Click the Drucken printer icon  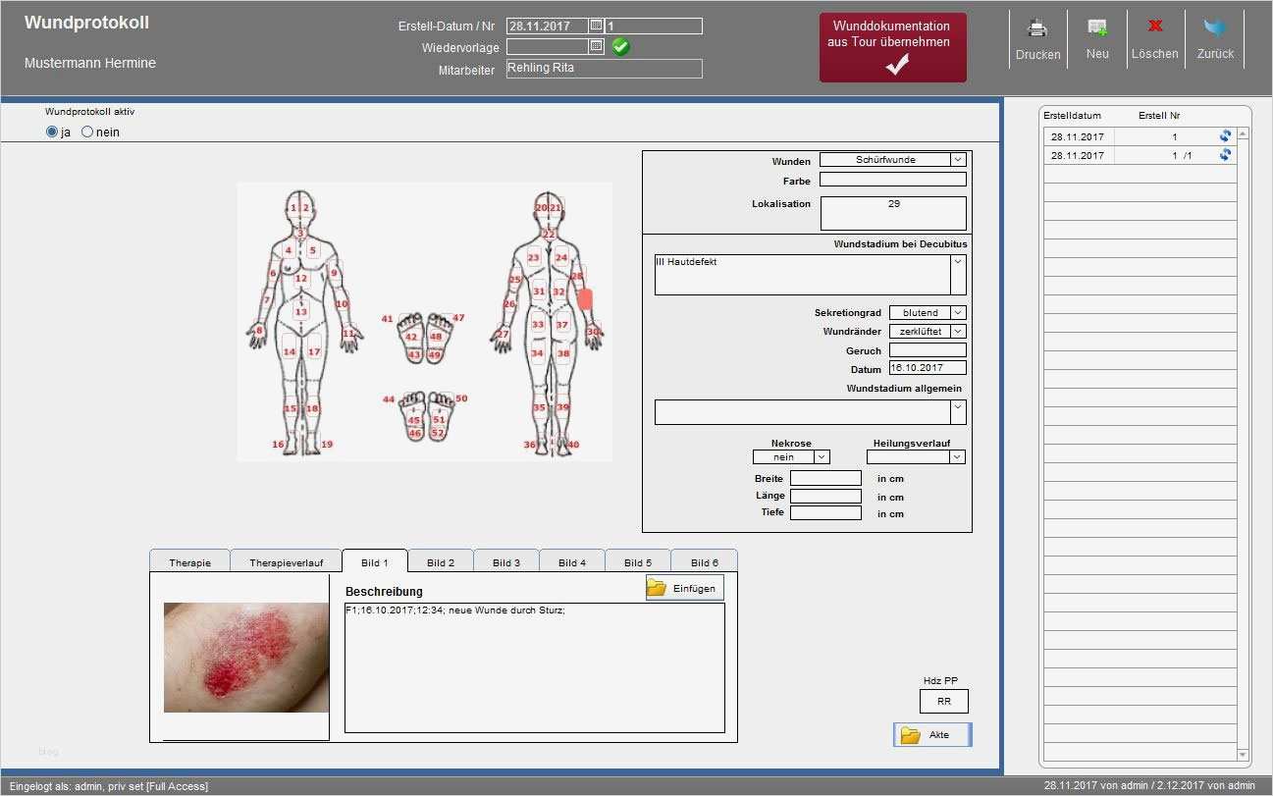(1037, 29)
